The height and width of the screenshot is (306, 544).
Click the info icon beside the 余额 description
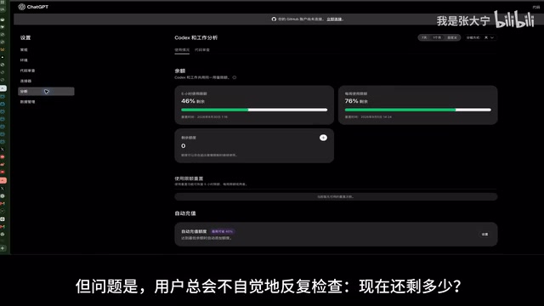click(235, 77)
